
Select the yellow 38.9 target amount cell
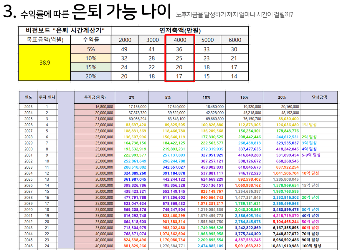(x=44, y=63)
